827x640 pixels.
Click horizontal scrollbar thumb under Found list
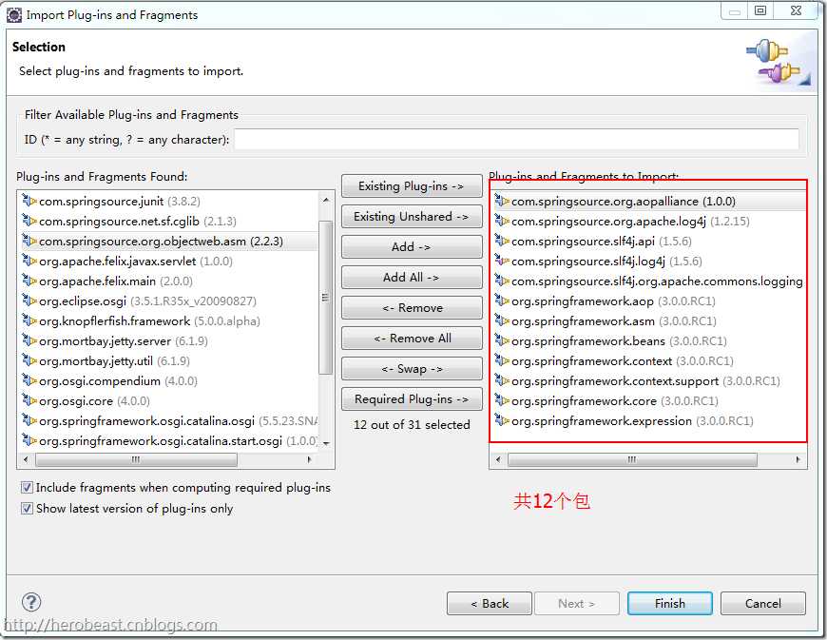click(136, 459)
